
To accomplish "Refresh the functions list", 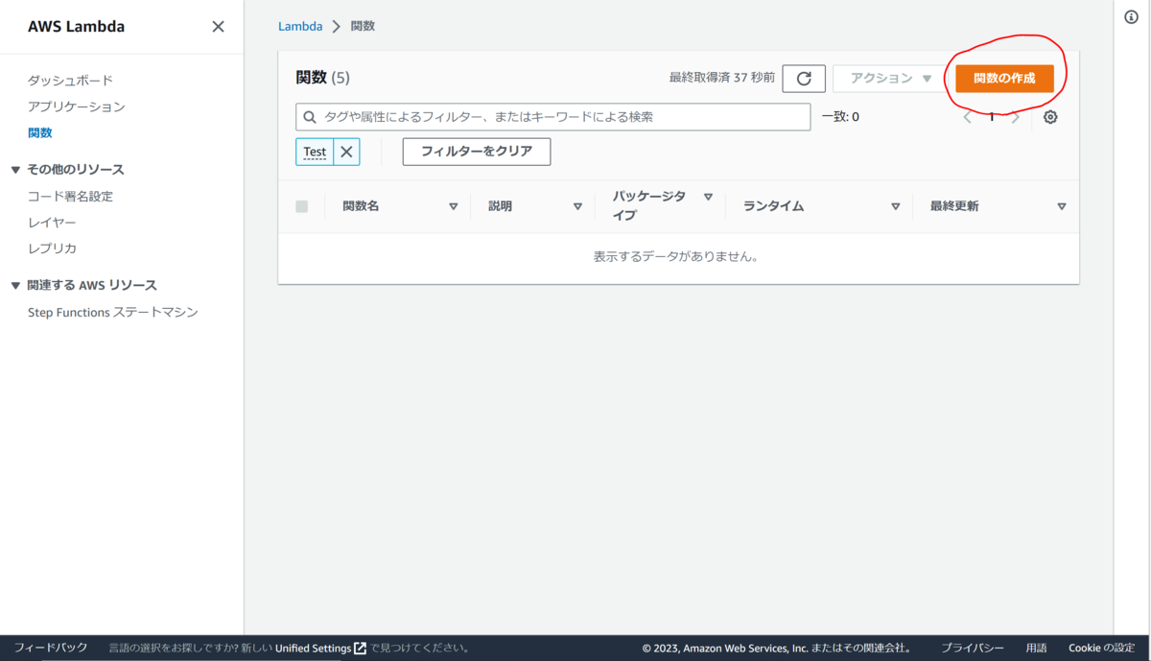I will [x=804, y=79].
